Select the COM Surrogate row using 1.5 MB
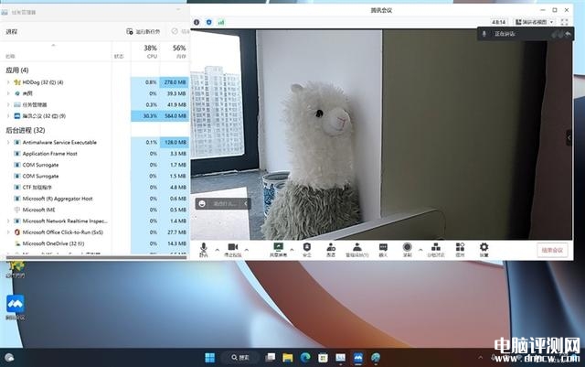 click(x=95, y=176)
